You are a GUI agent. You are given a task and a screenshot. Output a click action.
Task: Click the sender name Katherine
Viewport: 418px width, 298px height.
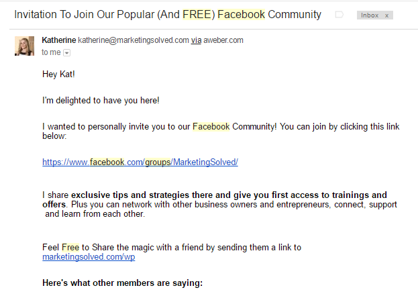[x=59, y=40]
